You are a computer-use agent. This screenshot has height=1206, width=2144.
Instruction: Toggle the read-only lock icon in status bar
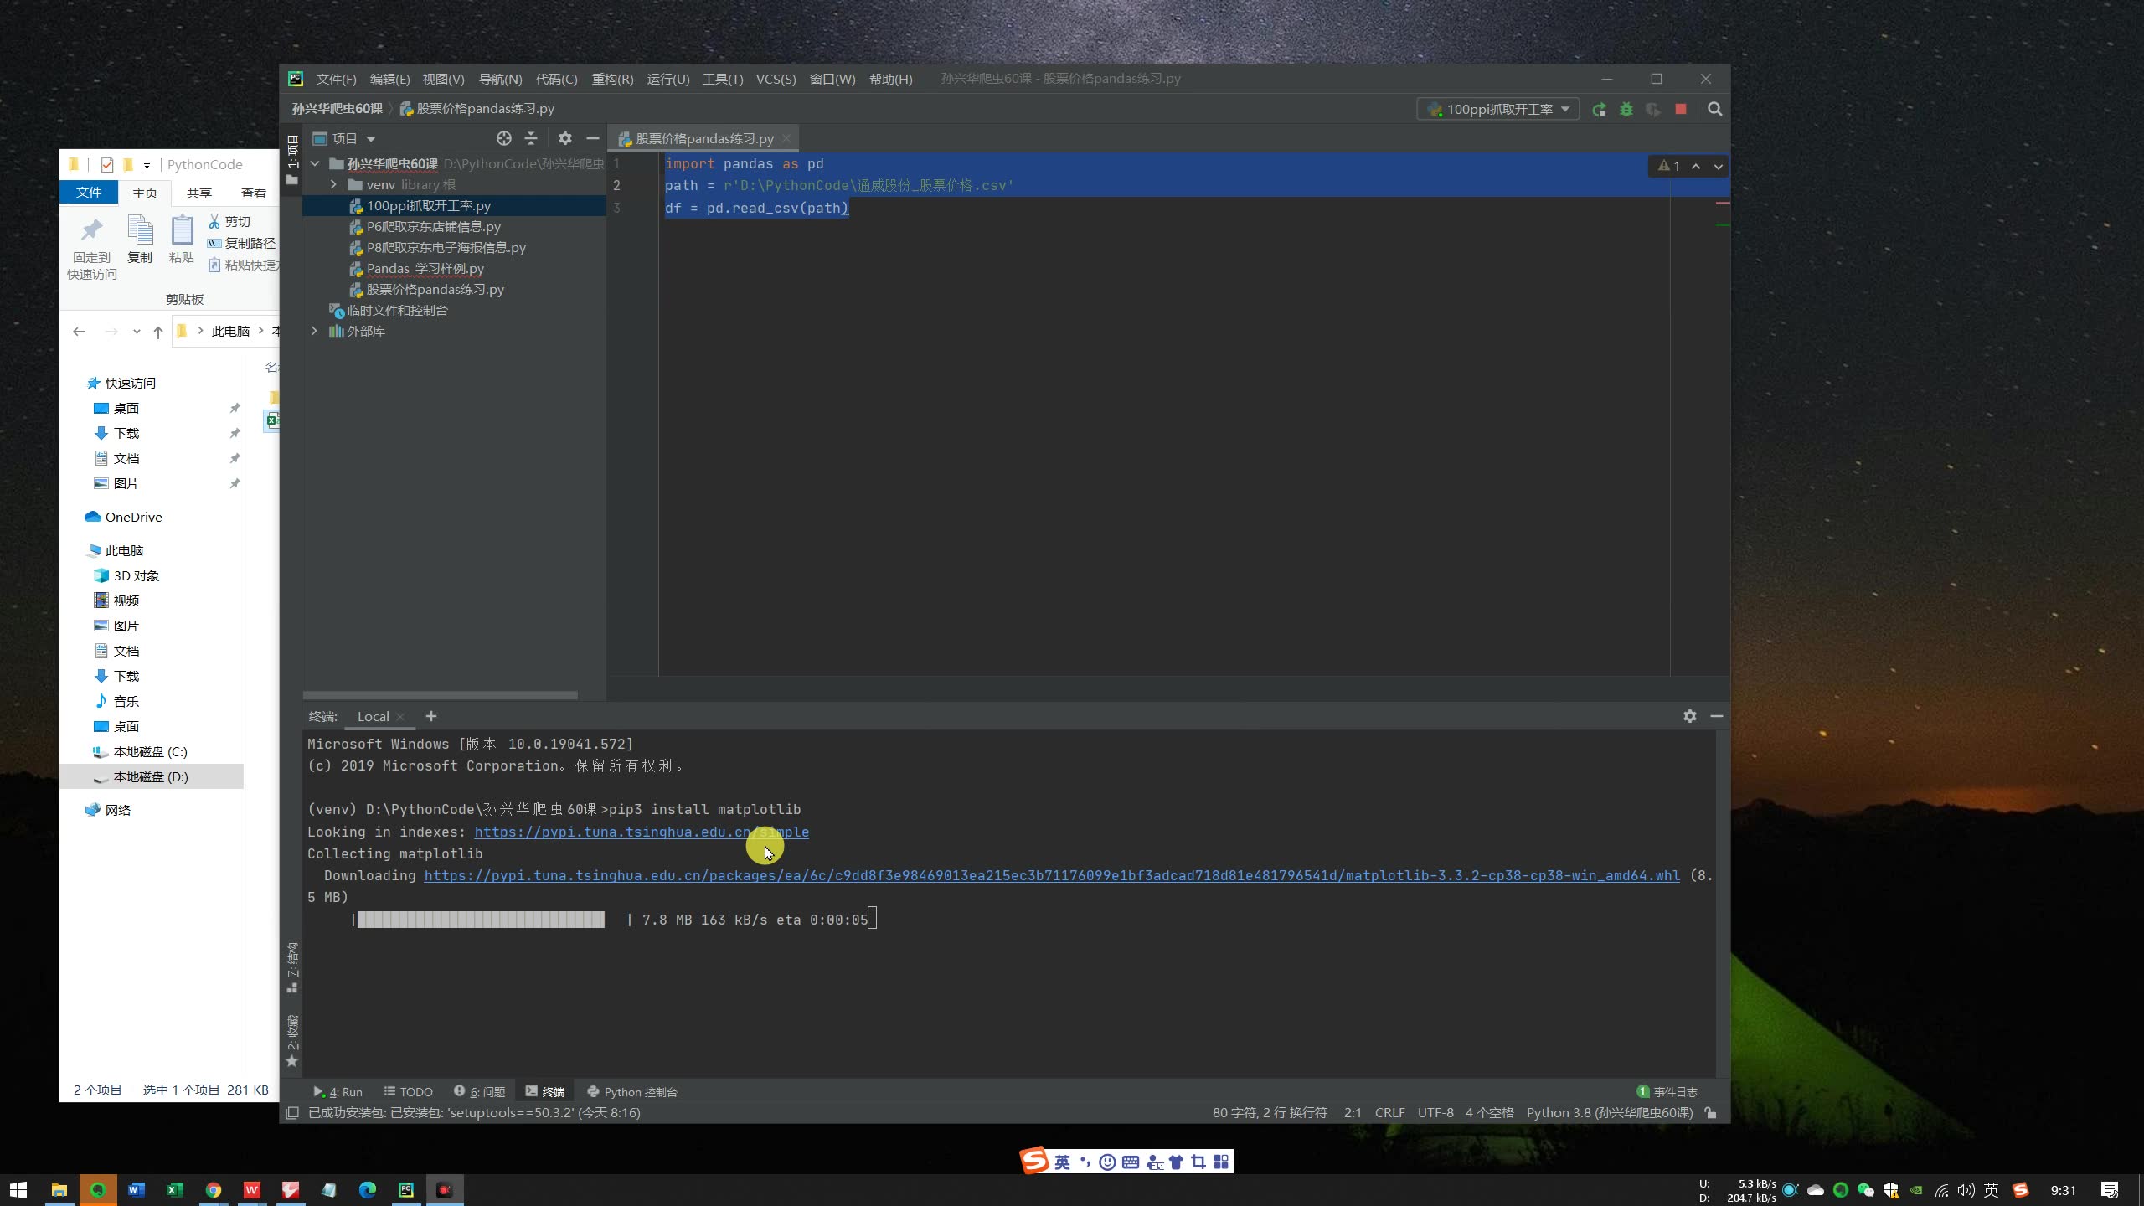coord(1710,1113)
